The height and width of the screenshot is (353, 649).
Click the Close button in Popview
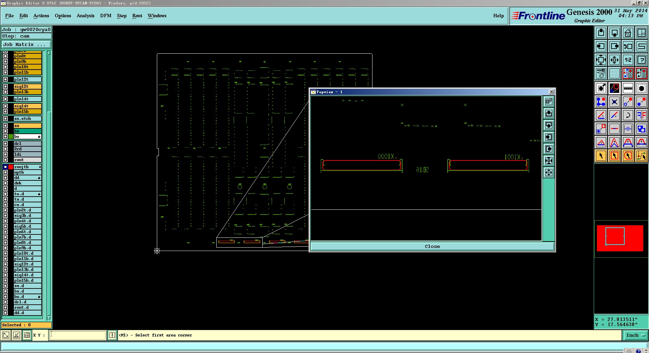pyautogui.click(x=432, y=246)
